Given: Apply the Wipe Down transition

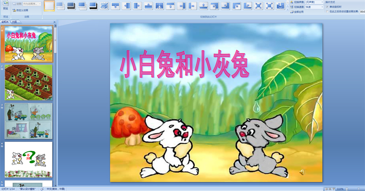Looking at the screenshot, I should tap(115, 6).
